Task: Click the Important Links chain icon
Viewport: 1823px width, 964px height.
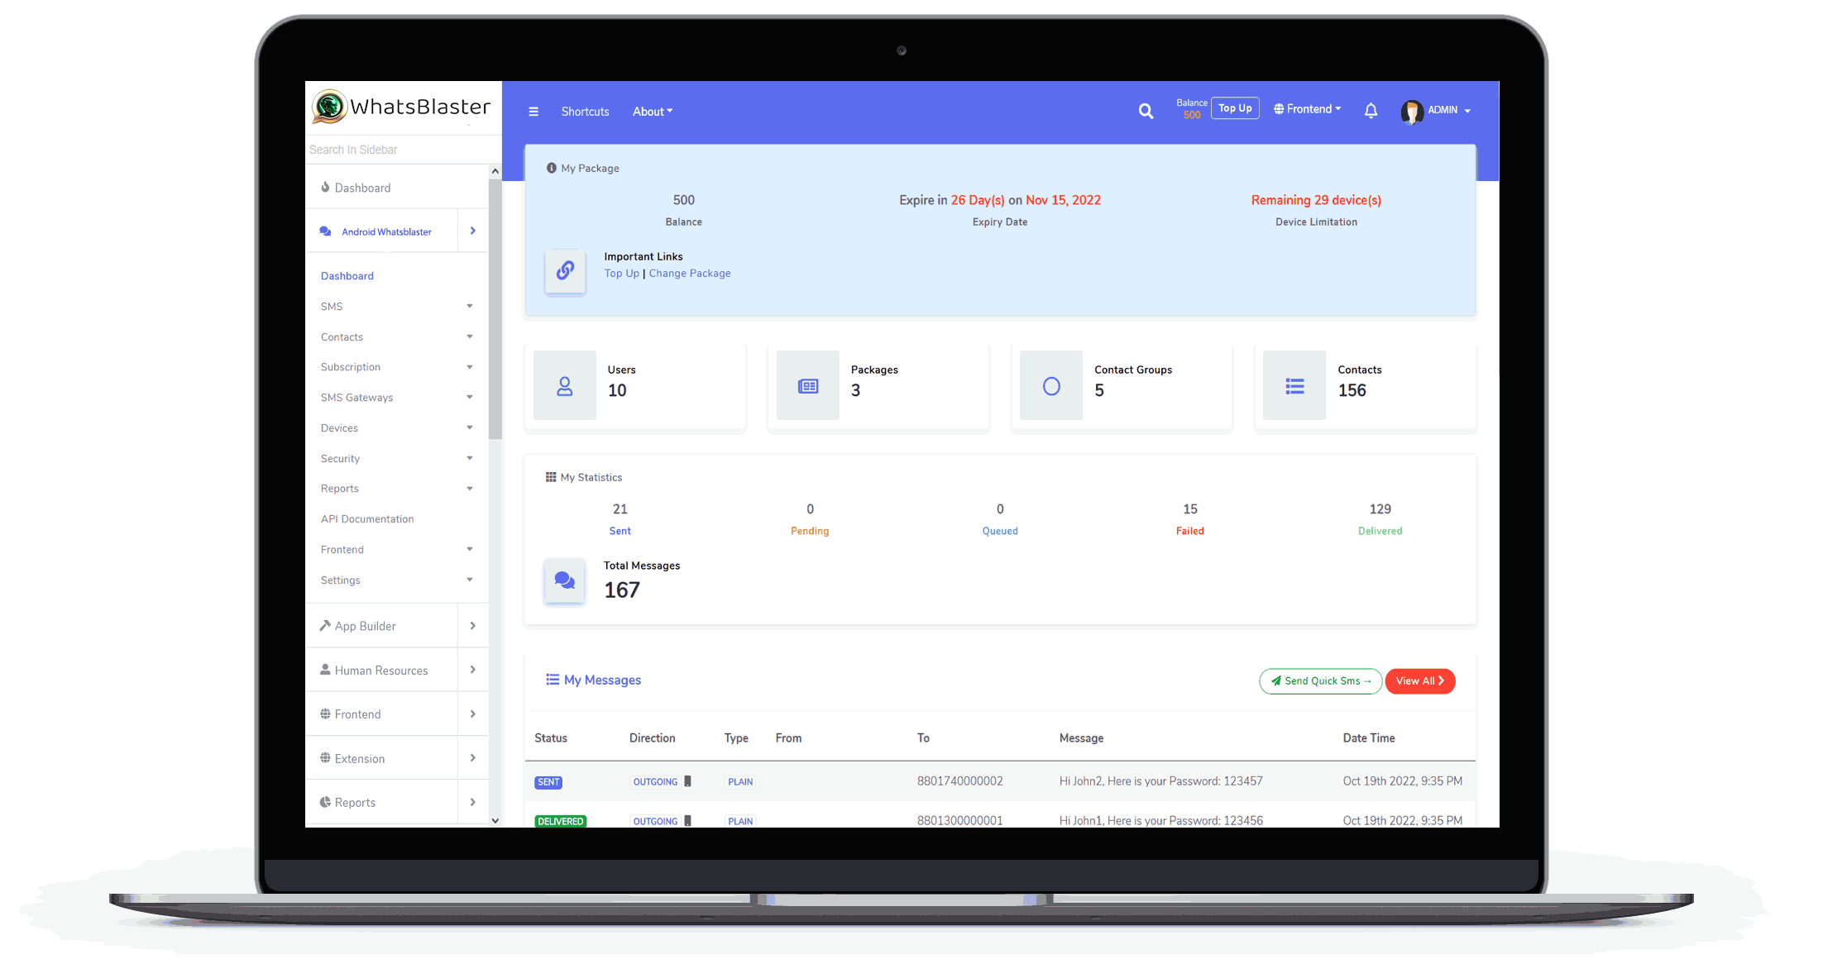Action: click(565, 271)
